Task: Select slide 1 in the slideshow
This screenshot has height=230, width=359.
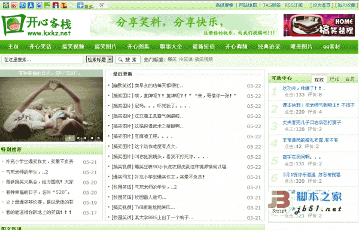Action: click(x=70, y=138)
